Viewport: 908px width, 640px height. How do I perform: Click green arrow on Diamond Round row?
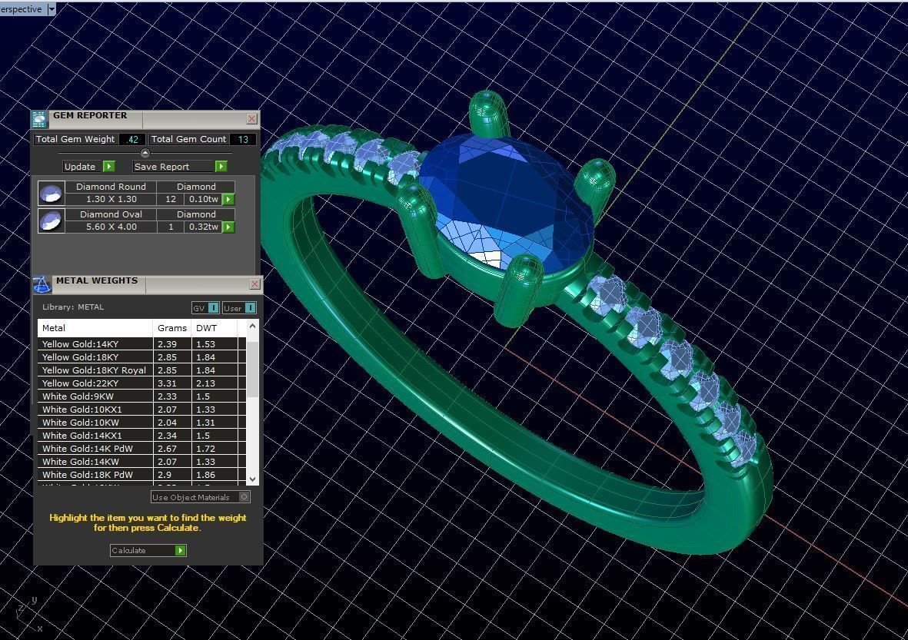tap(229, 199)
